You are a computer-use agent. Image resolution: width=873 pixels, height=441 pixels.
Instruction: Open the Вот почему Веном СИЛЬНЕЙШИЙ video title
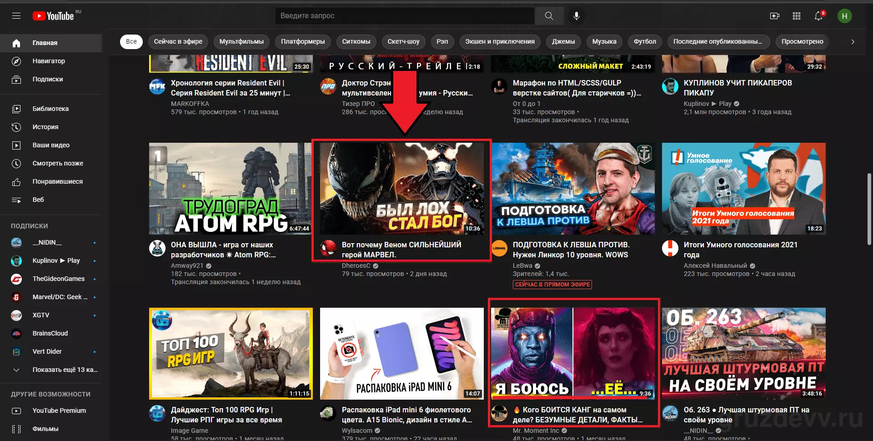(x=401, y=250)
